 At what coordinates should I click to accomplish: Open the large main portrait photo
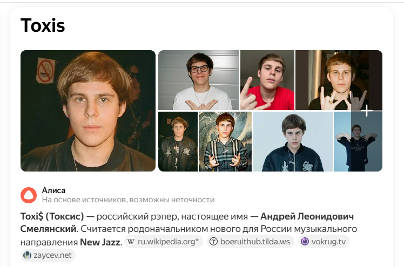88,111
